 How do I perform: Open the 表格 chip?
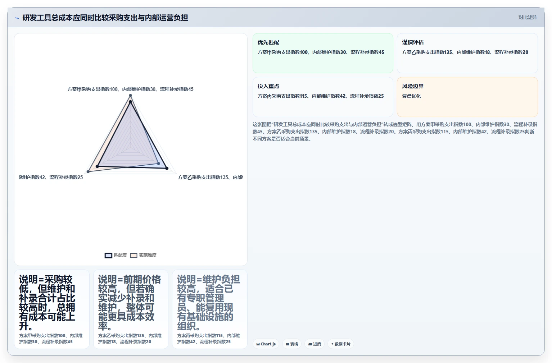(x=292, y=344)
